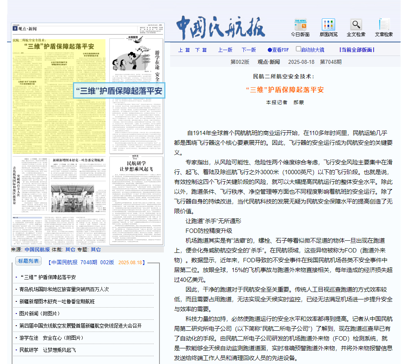Click subheading FOD防控精度升级
Image resolution: width=401 pixels, height=364 pixels.
point(209,231)
